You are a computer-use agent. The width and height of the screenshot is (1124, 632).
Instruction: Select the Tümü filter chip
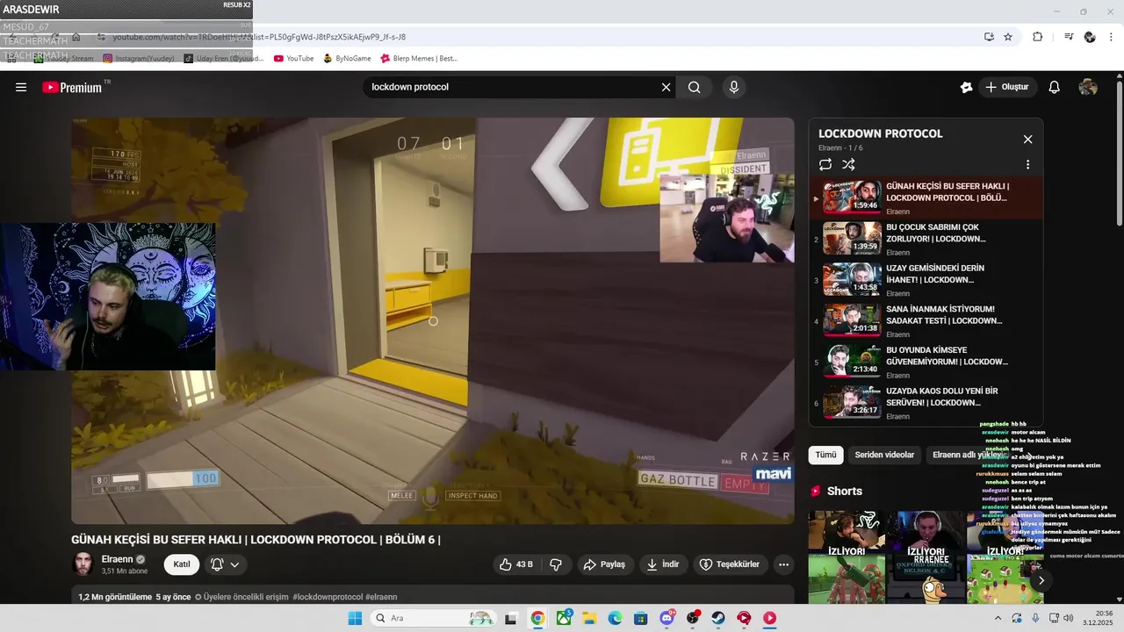(826, 455)
